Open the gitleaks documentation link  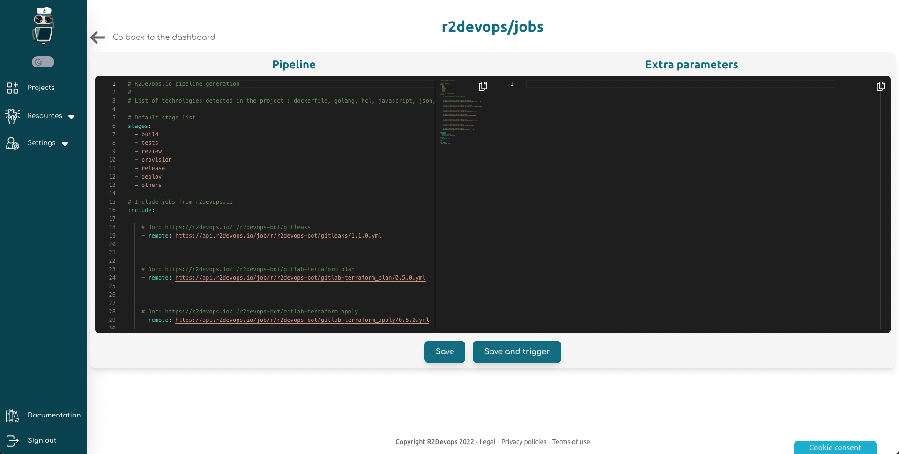[238, 227]
